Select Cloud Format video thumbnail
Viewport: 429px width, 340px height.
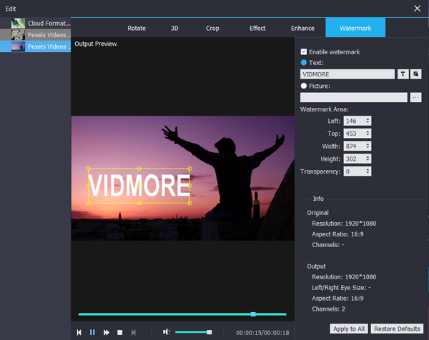(x=19, y=24)
